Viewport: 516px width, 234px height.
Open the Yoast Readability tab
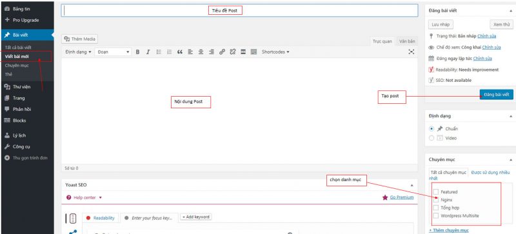(101, 218)
